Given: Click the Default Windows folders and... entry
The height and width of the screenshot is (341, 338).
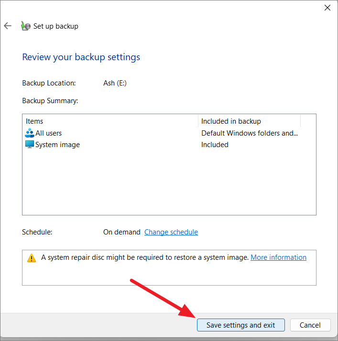Looking at the screenshot, I should [x=250, y=133].
